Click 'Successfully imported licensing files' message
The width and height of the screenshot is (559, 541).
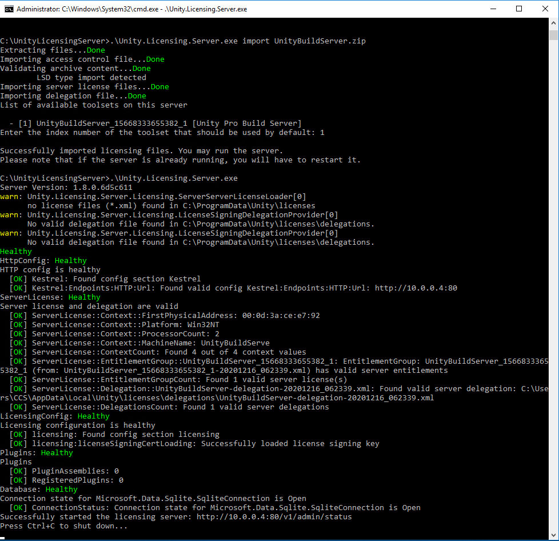point(142,151)
